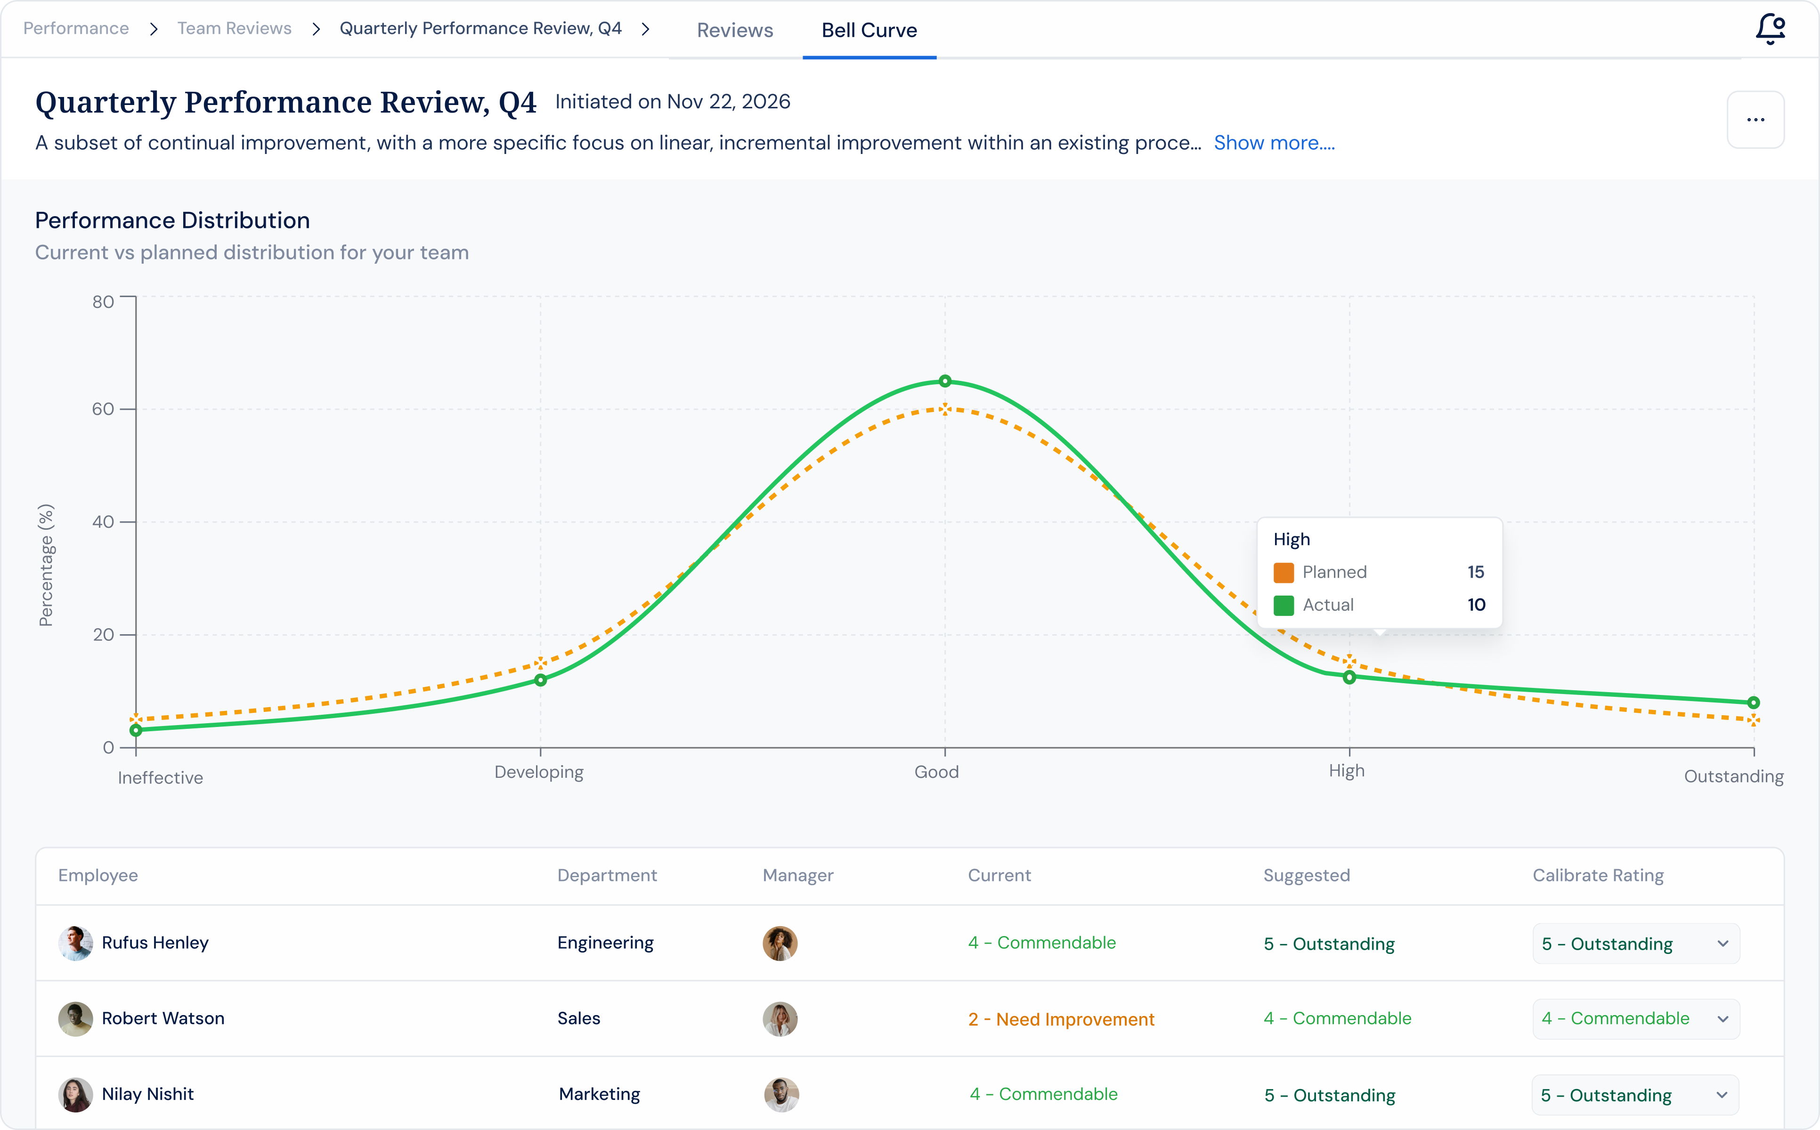Click manager avatar in Nilay Nishit row
The height and width of the screenshot is (1130, 1820).
(x=781, y=1094)
